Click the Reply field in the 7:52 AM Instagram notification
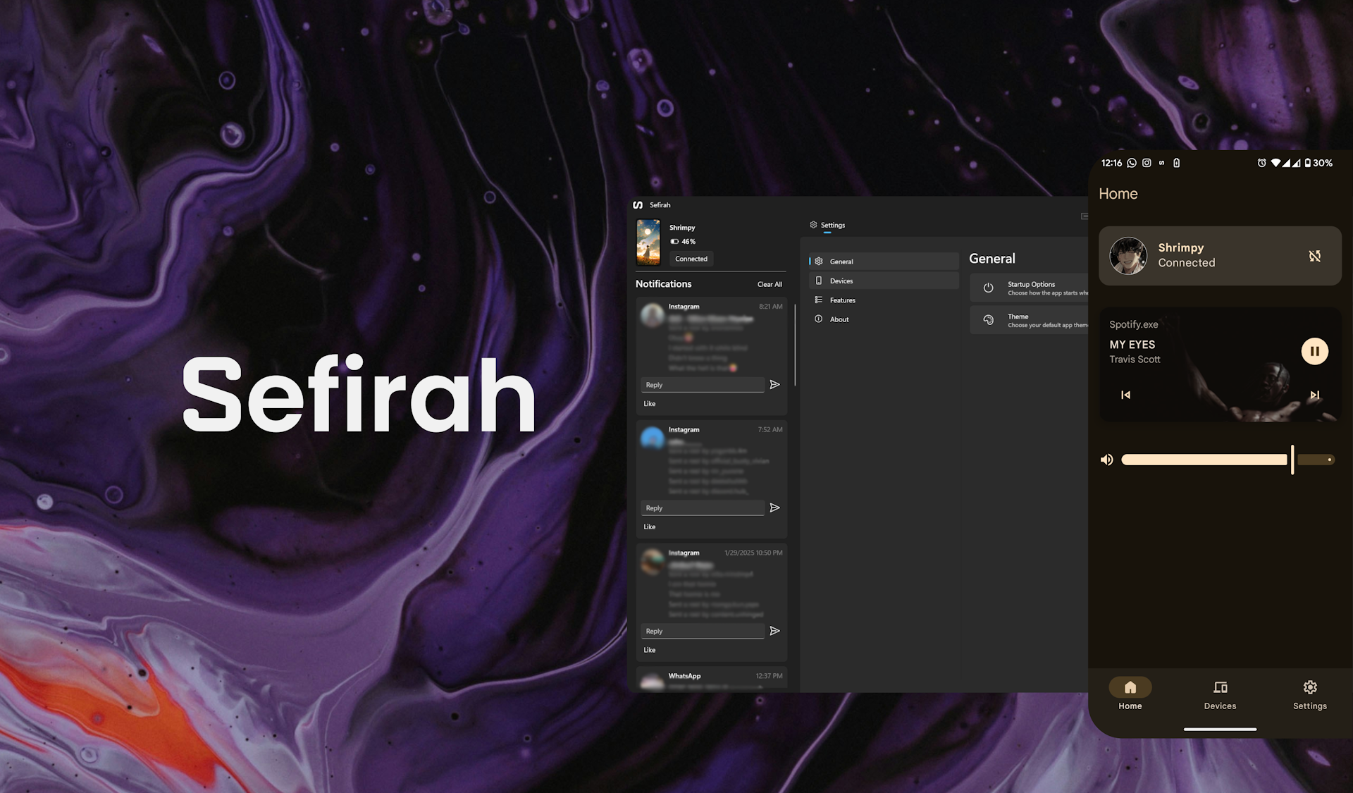 (703, 508)
